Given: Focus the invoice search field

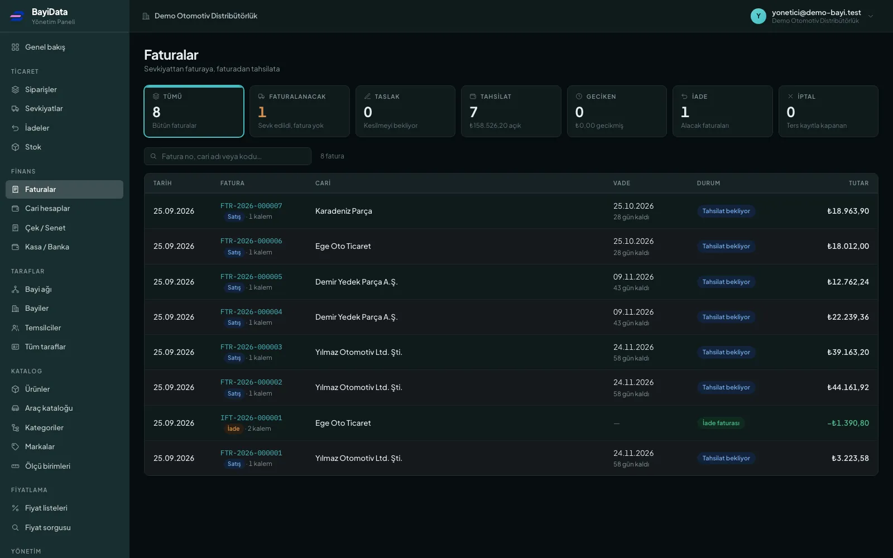Looking at the screenshot, I should pos(228,156).
